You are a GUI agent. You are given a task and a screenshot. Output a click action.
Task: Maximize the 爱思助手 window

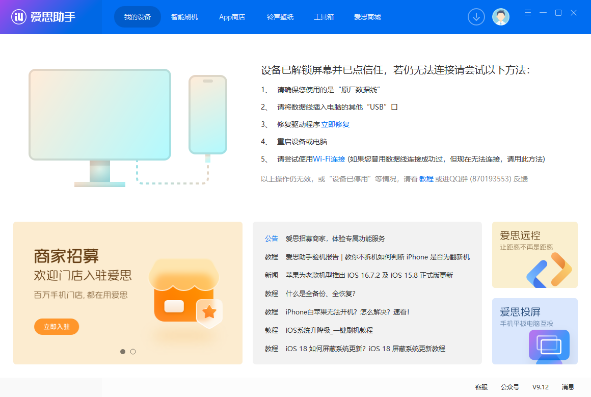coord(558,13)
